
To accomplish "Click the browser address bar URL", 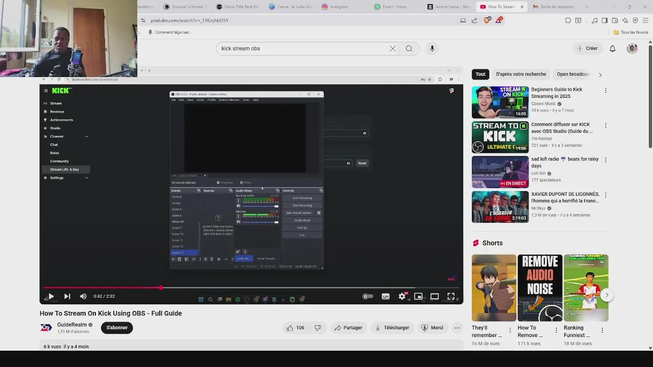I will pos(189,20).
